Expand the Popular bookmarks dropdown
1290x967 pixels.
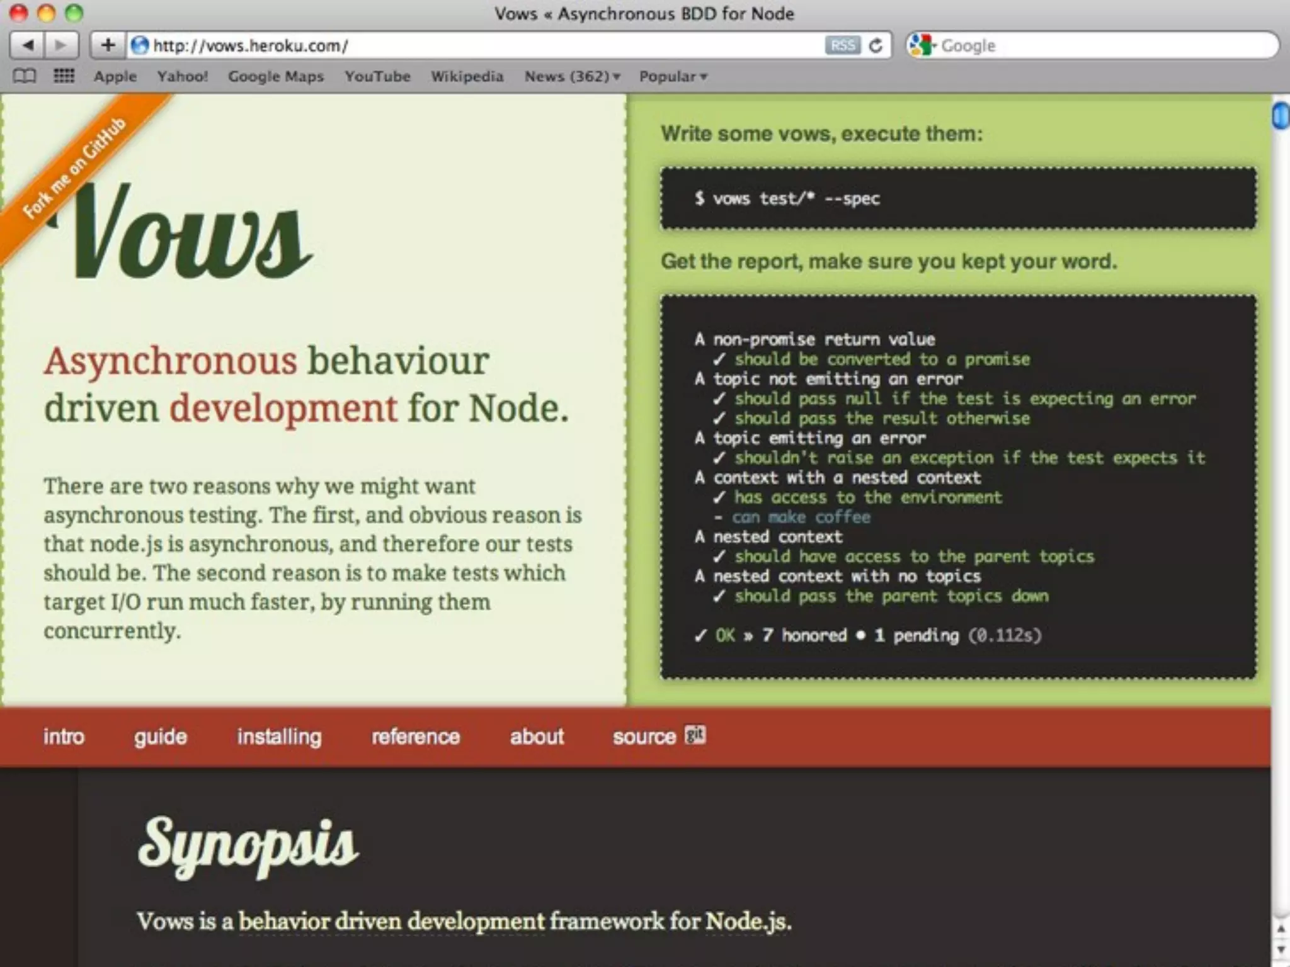(x=673, y=76)
